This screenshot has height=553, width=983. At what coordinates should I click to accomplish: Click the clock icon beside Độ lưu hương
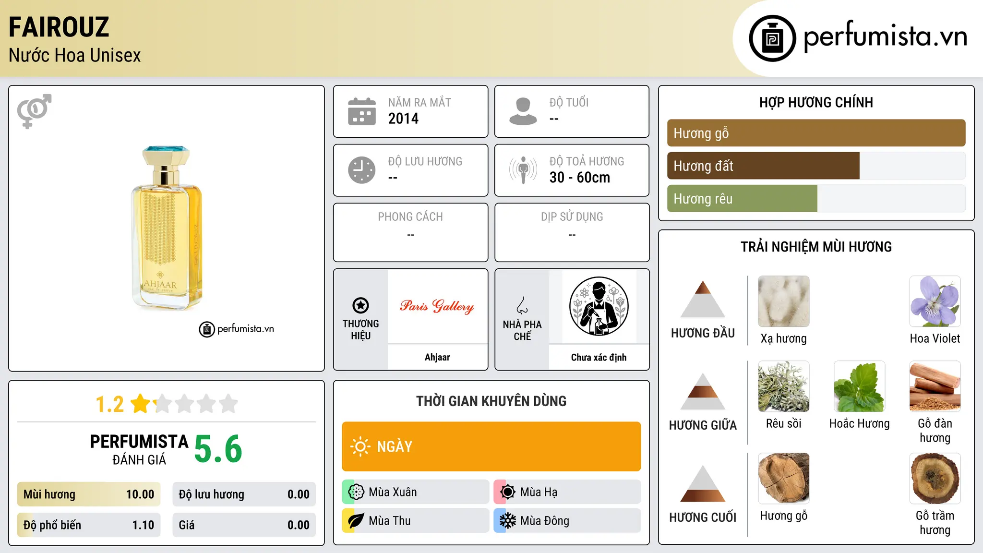tap(362, 170)
